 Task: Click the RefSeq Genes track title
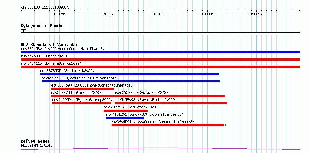pyautogui.click(x=36, y=142)
